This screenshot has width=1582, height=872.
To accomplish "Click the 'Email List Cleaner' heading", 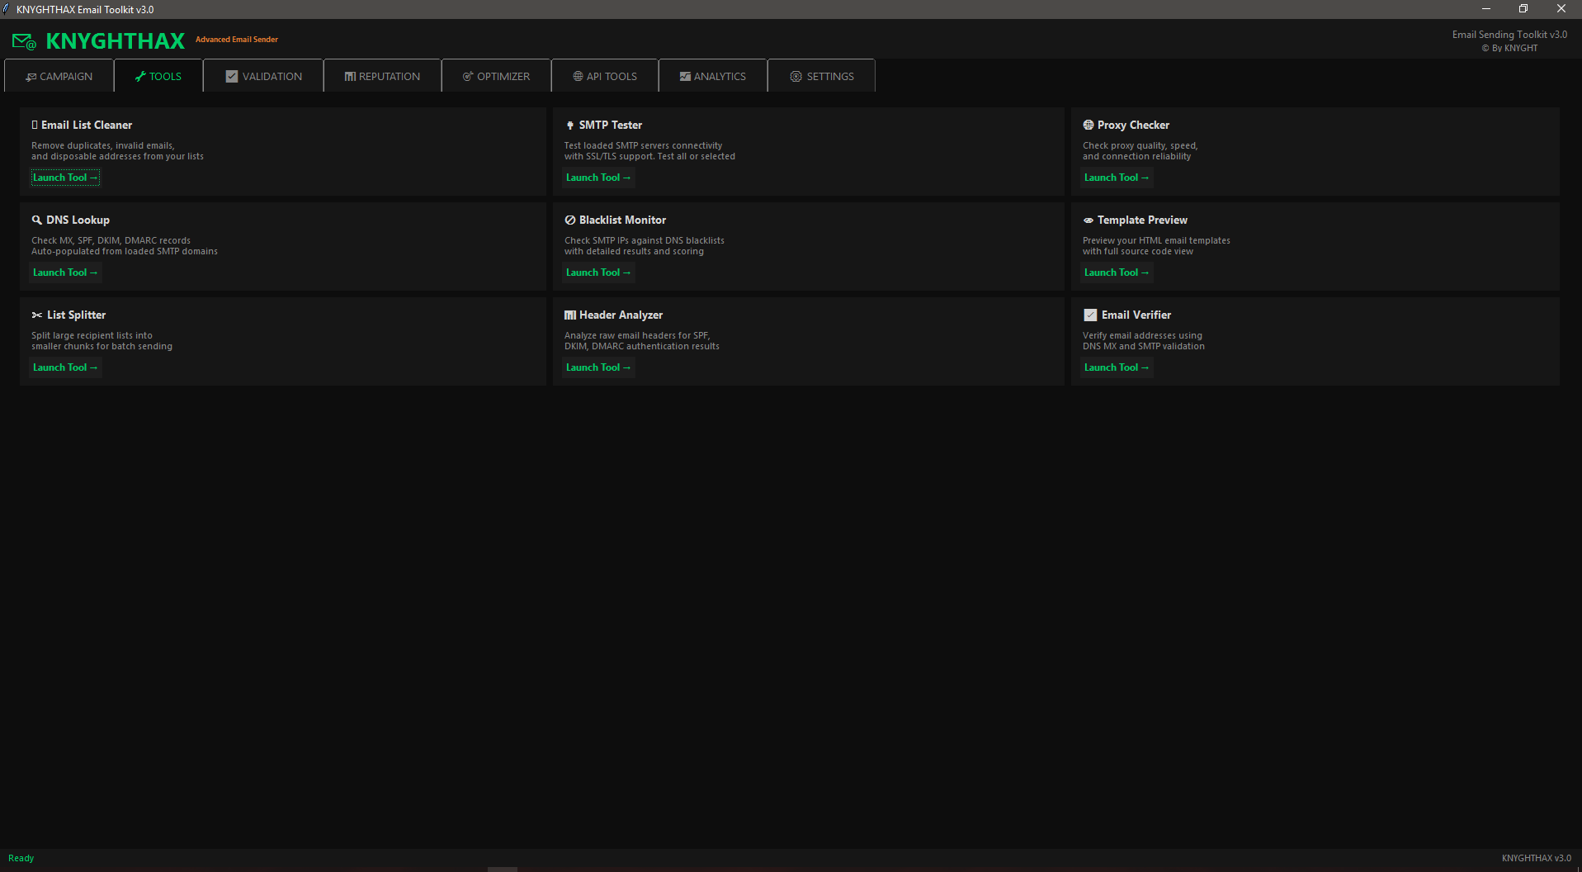I will tap(87, 125).
